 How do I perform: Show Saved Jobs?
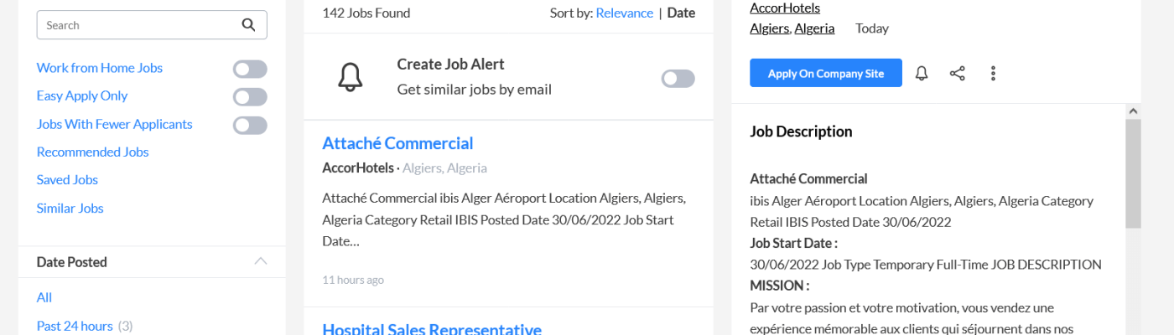tap(67, 180)
